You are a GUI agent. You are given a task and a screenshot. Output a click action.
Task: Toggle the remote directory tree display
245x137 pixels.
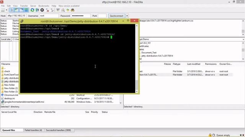point(21,10)
